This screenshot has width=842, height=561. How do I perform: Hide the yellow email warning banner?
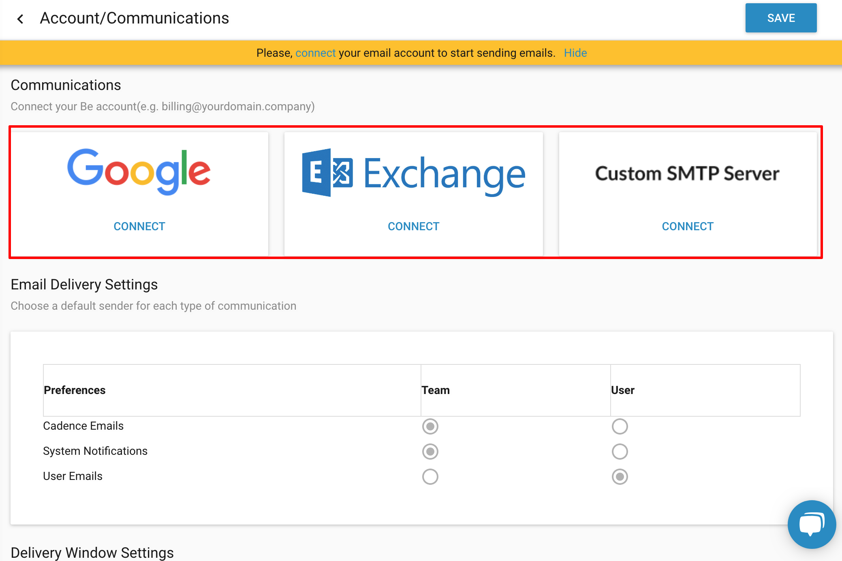[575, 53]
